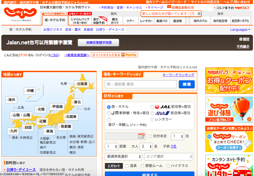
Task: Open the calendar date picker icon
Action: (141, 136)
